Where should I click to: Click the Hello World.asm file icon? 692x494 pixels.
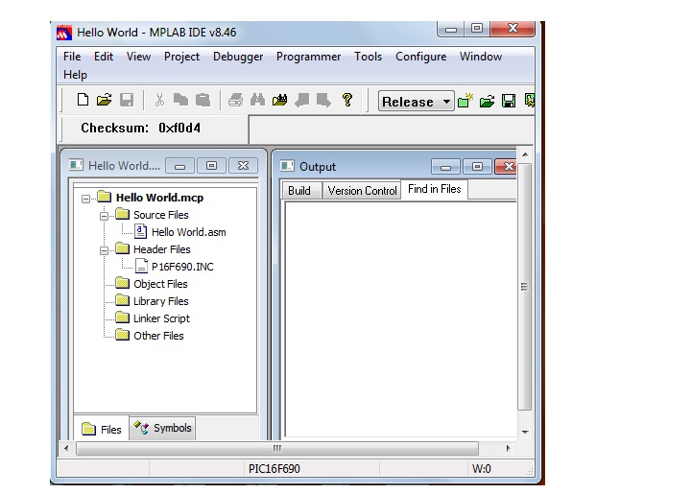pos(140,231)
